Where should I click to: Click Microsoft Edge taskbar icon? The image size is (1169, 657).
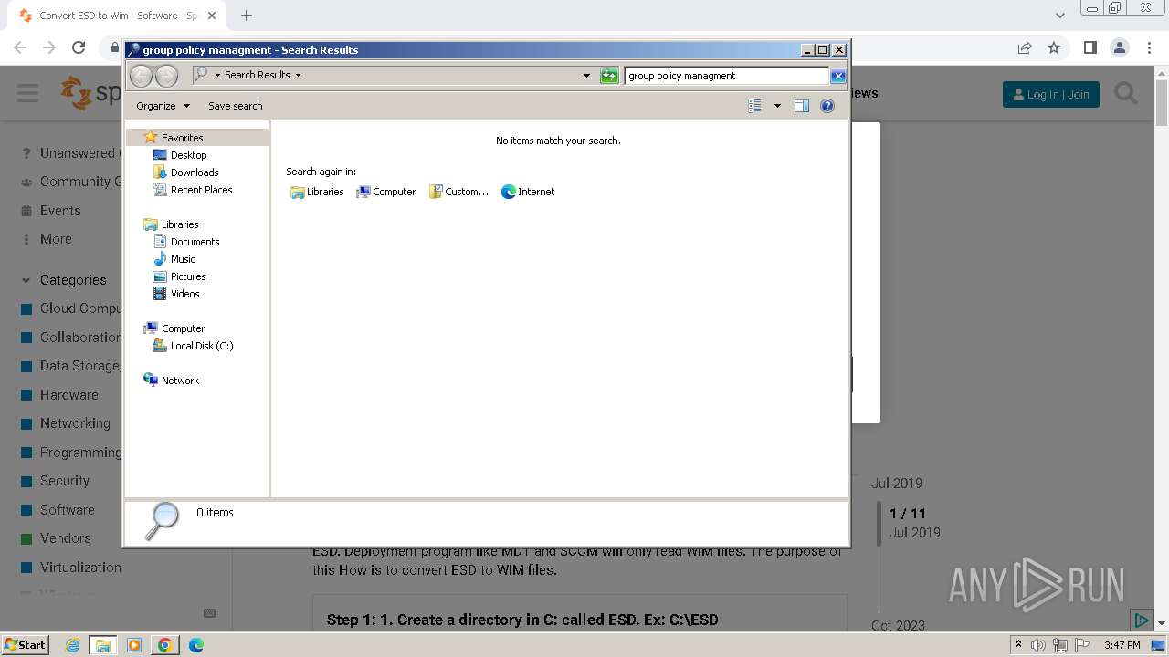tap(196, 645)
